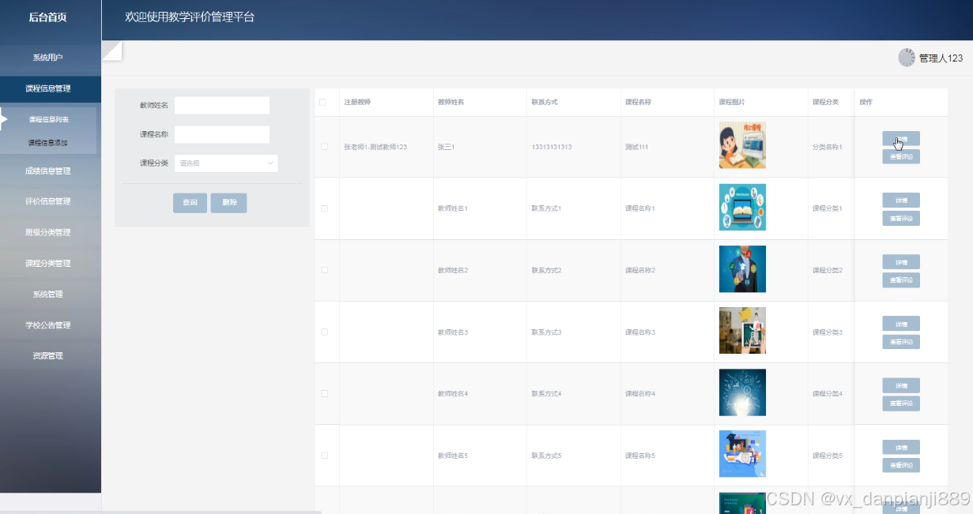Click 详情 button for row 教师姓名3

901,324
